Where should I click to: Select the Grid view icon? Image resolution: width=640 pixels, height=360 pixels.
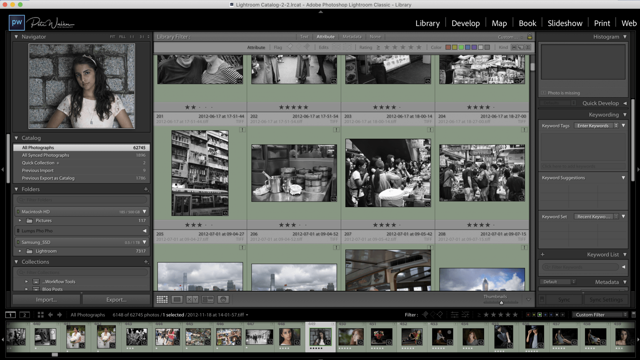coord(162,299)
